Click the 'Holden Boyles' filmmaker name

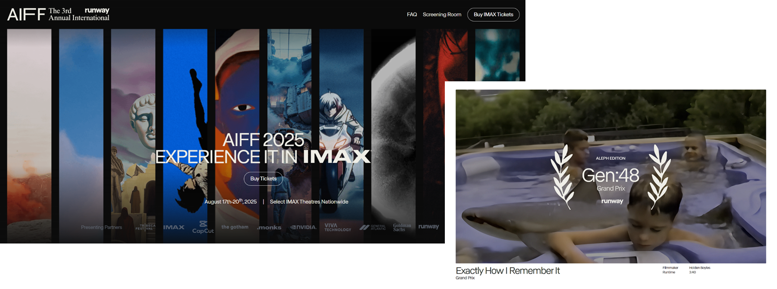(699, 268)
